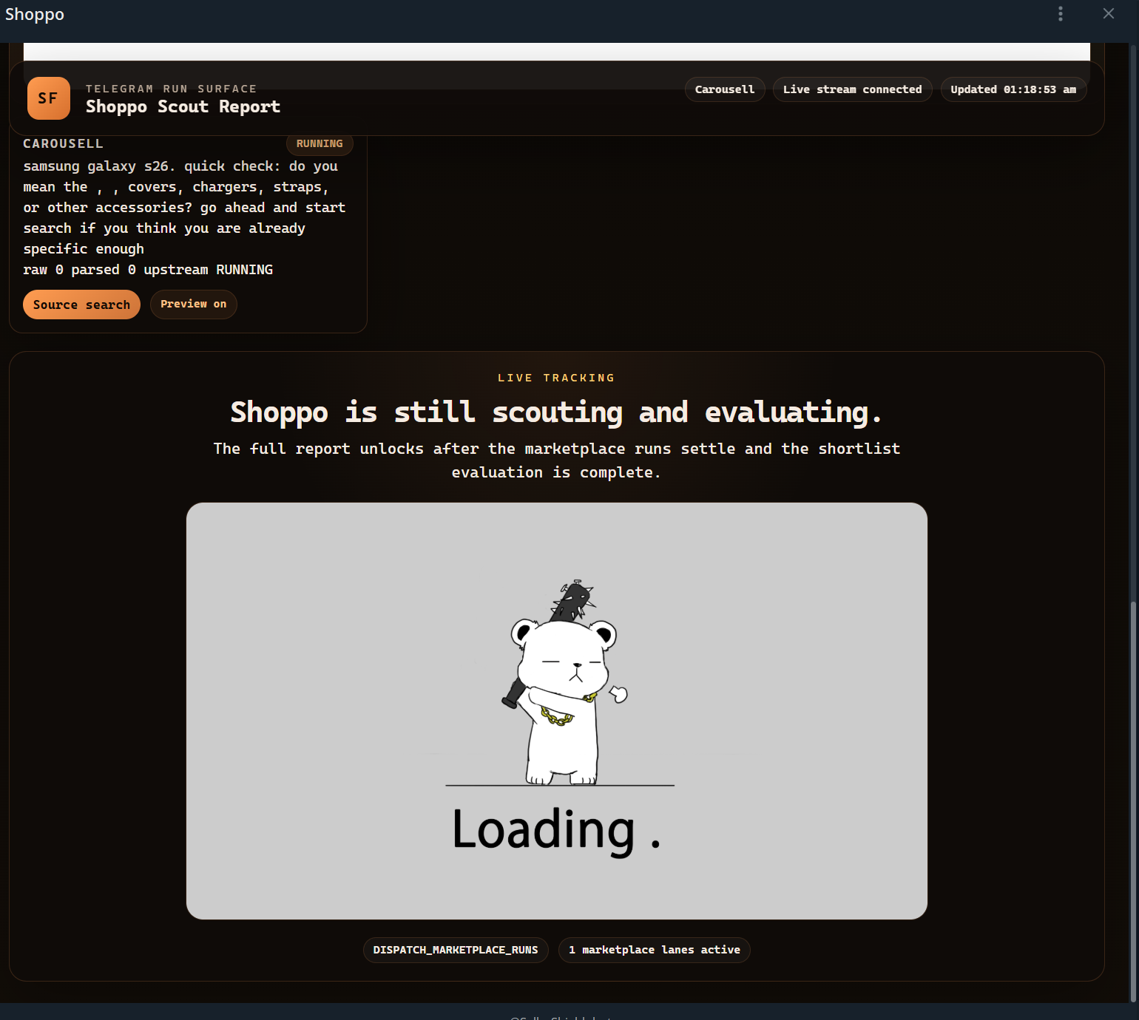
Task: Open the @Sello_Shield bot link at the bottom
Action: point(560,1017)
